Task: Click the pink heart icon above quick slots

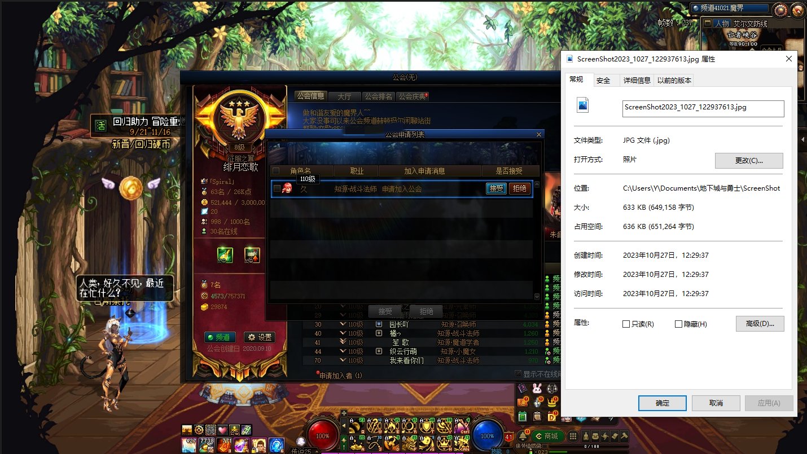Action: pyautogui.click(x=222, y=430)
